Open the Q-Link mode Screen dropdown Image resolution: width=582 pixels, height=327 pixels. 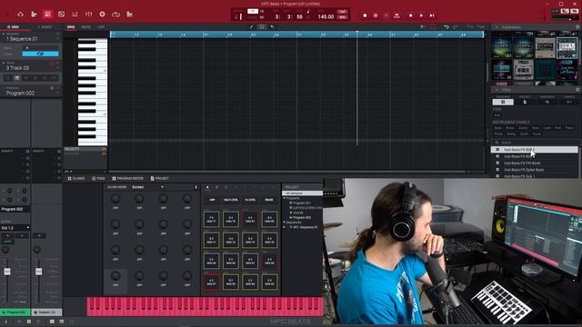(147, 187)
